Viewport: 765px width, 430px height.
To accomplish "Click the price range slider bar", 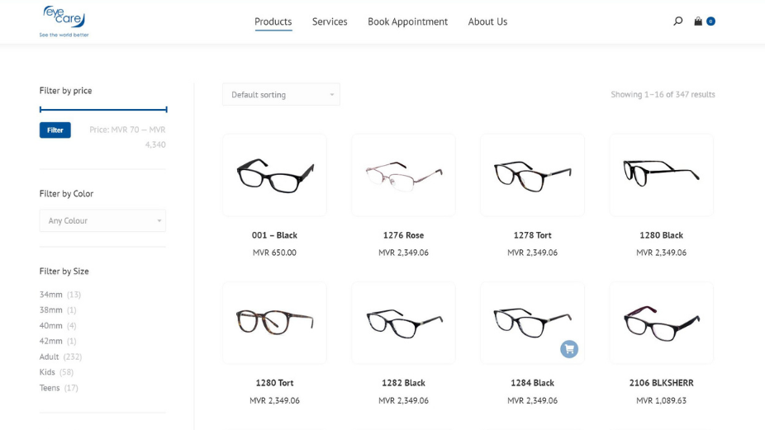I will click(103, 109).
